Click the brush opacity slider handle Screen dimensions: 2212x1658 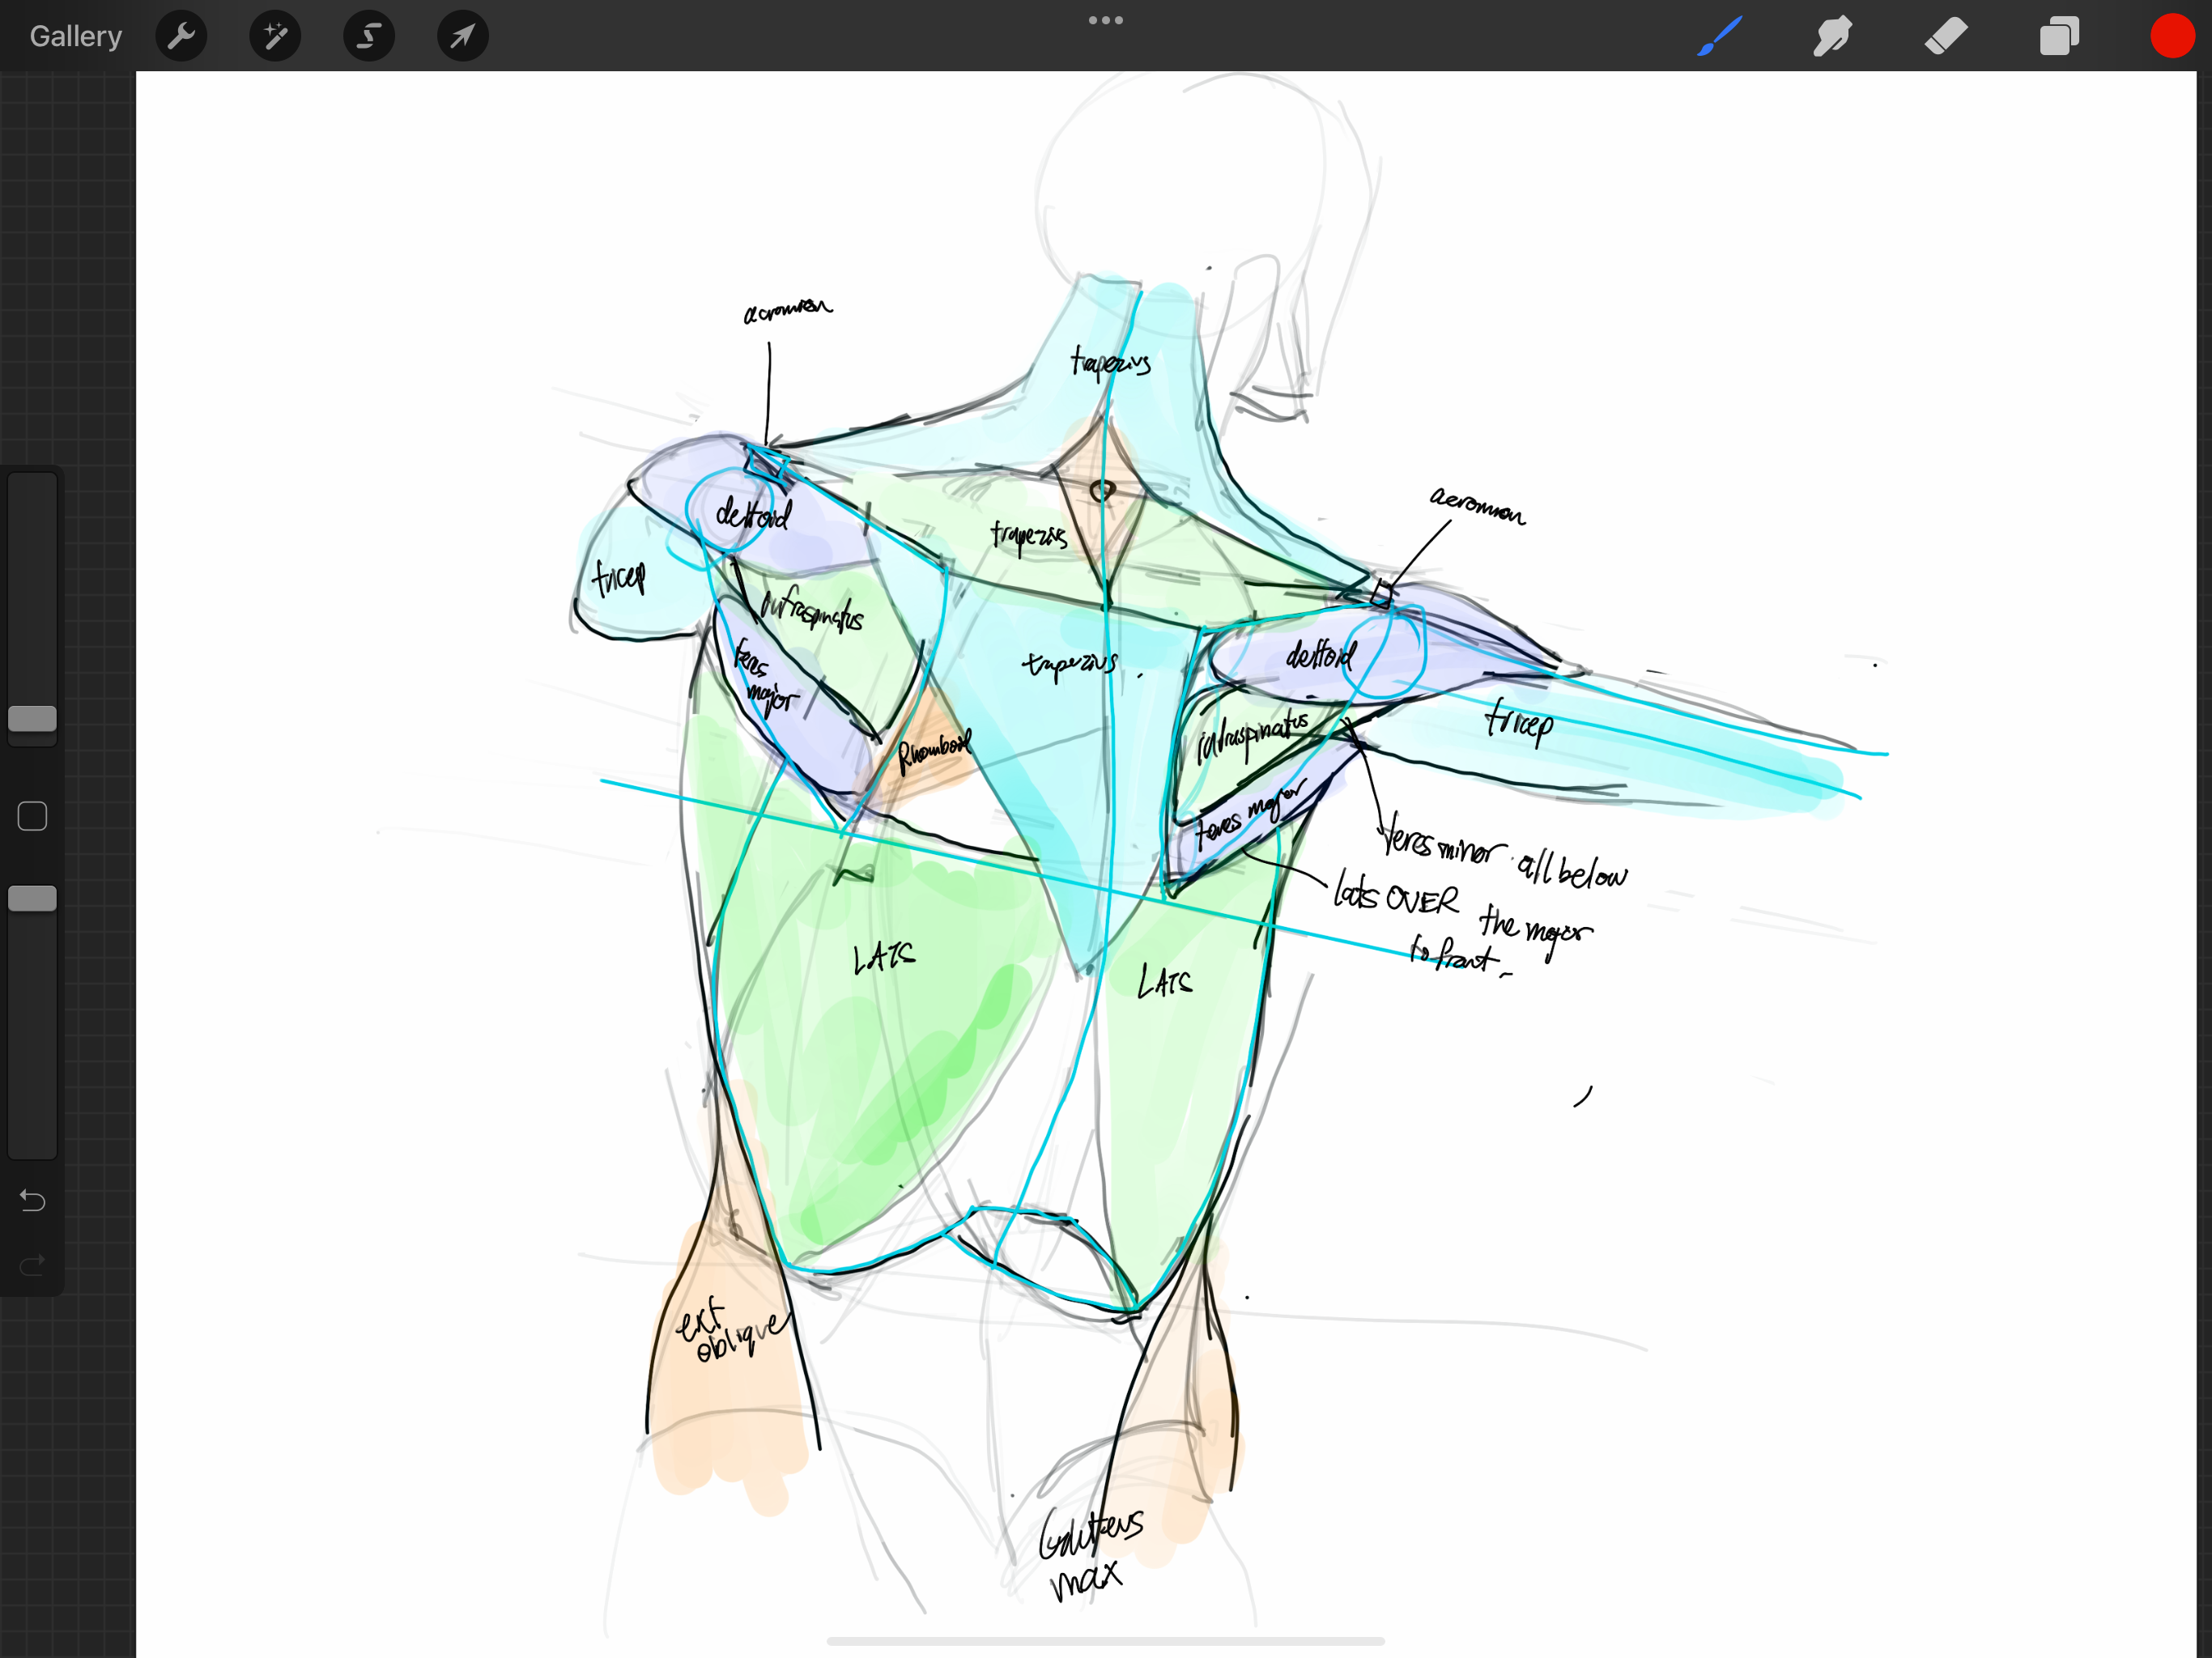tap(32, 898)
